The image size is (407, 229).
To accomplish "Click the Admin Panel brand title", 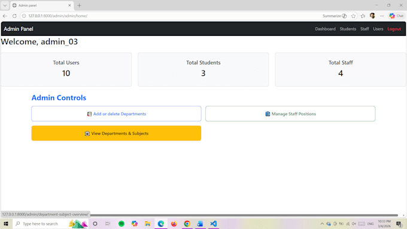I will (19, 29).
